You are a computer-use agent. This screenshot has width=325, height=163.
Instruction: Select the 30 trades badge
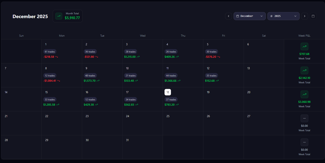click(x=212, y=52)
